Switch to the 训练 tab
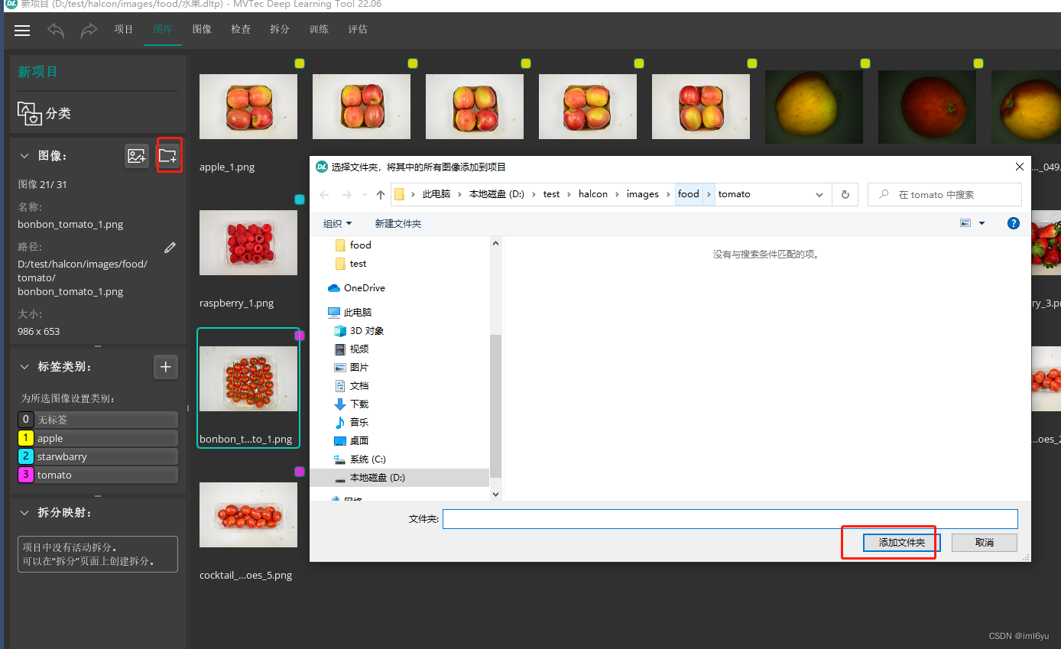Image resolution: width=1061 pixels, height=649 pixels. tap(319, 30)
